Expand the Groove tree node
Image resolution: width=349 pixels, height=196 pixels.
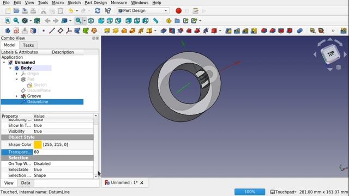click(x=17, y=96)
